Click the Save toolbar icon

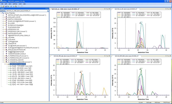pyautogui.click(x=5, y=7)
